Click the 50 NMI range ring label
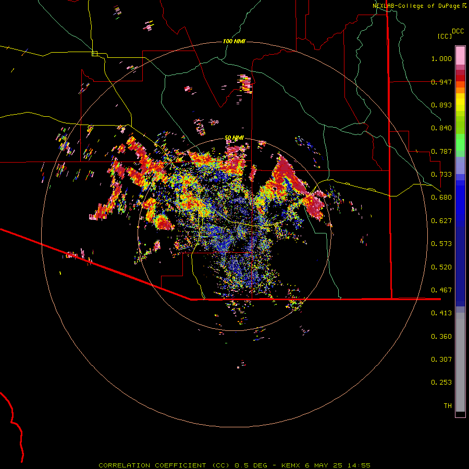Image resolution: width=469 pixels, height=469 pixels. (x=234, y=138)
